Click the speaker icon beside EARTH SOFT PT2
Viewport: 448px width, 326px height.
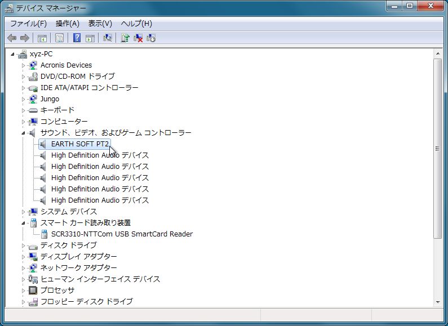coord(42,144)
